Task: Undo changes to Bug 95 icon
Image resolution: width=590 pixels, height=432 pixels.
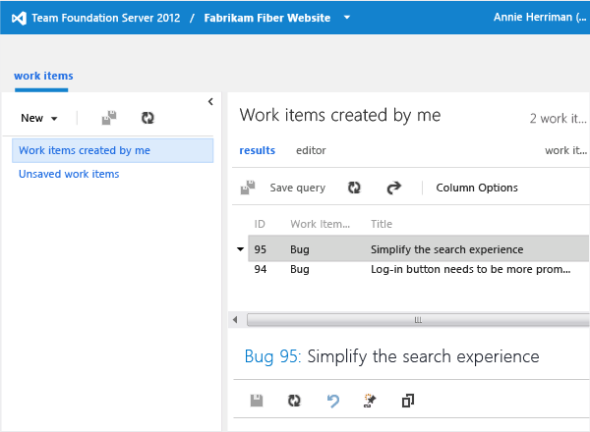Action: click(x=333, y=401)
